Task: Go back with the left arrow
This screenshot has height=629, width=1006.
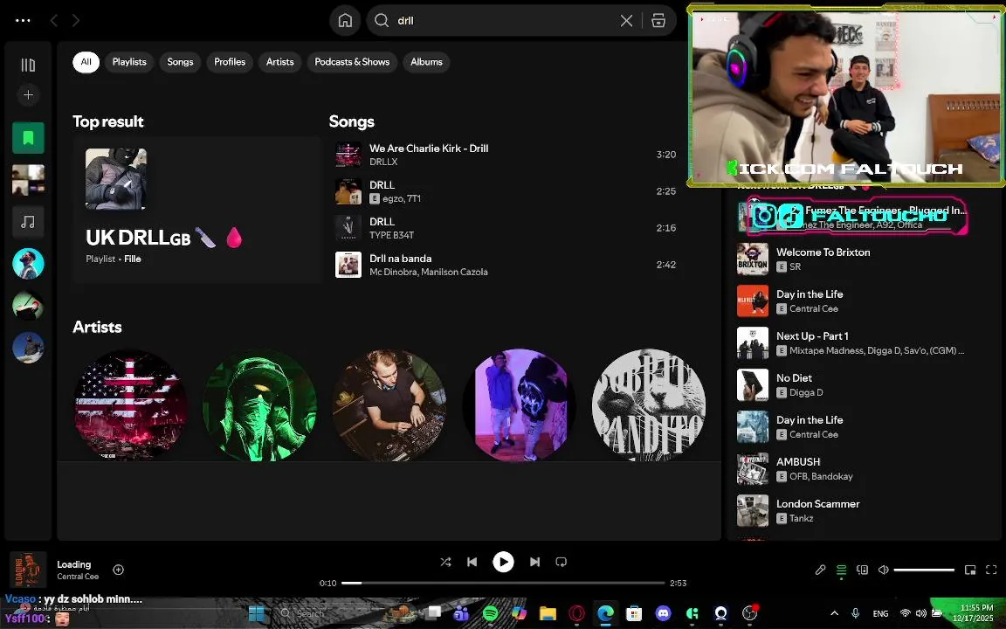Action: click(x=54, y=21)
